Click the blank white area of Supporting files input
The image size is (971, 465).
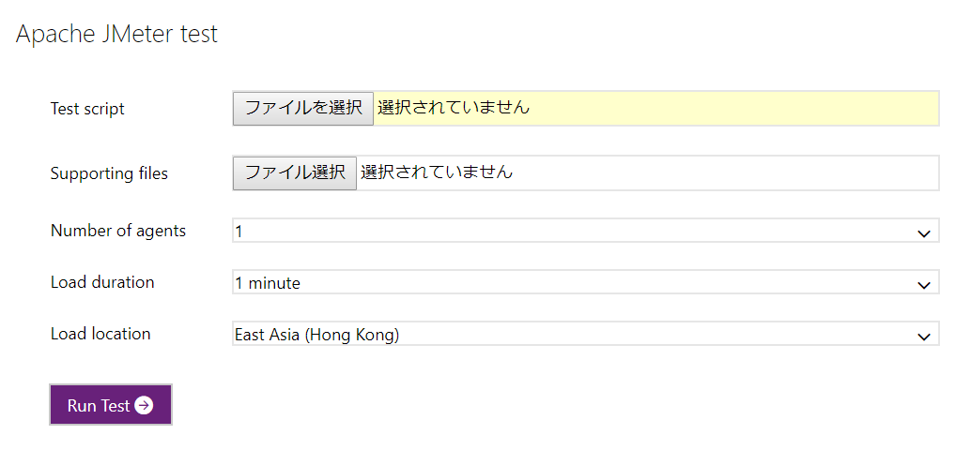point(725,172)
